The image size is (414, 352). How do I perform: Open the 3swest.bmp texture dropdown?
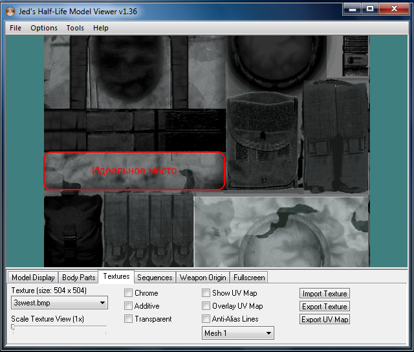[x=60, y=303]
